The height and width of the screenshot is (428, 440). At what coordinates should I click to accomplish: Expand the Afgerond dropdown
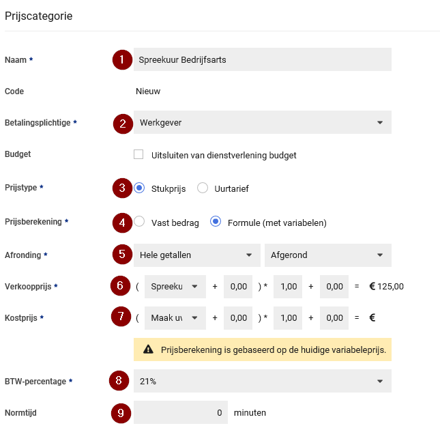pyautogui.click(x=327, y=255)
